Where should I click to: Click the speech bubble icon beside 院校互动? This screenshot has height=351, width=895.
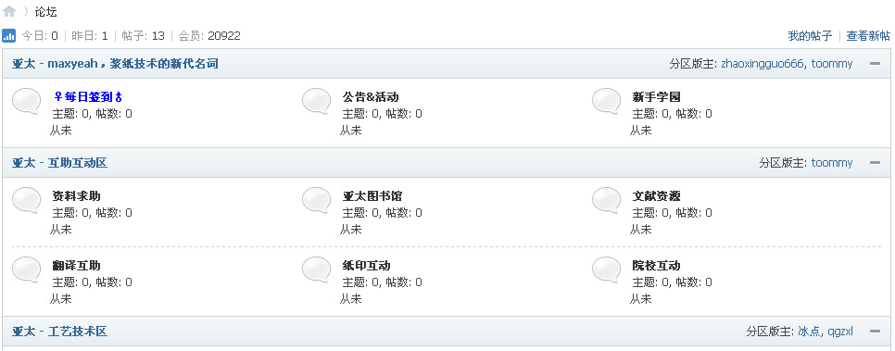coord(606,270)
